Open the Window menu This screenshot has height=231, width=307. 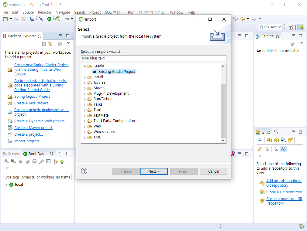point(176,12)
